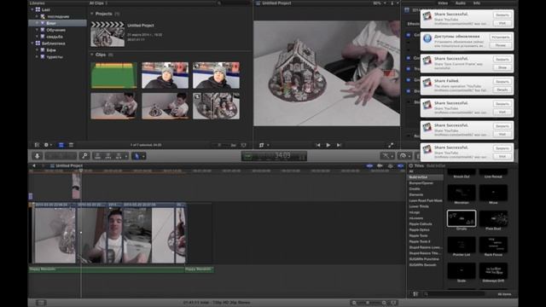Viewport: 546px width, 307px height.
Task: Select the green field clip thumbnail
Action: 113,75
